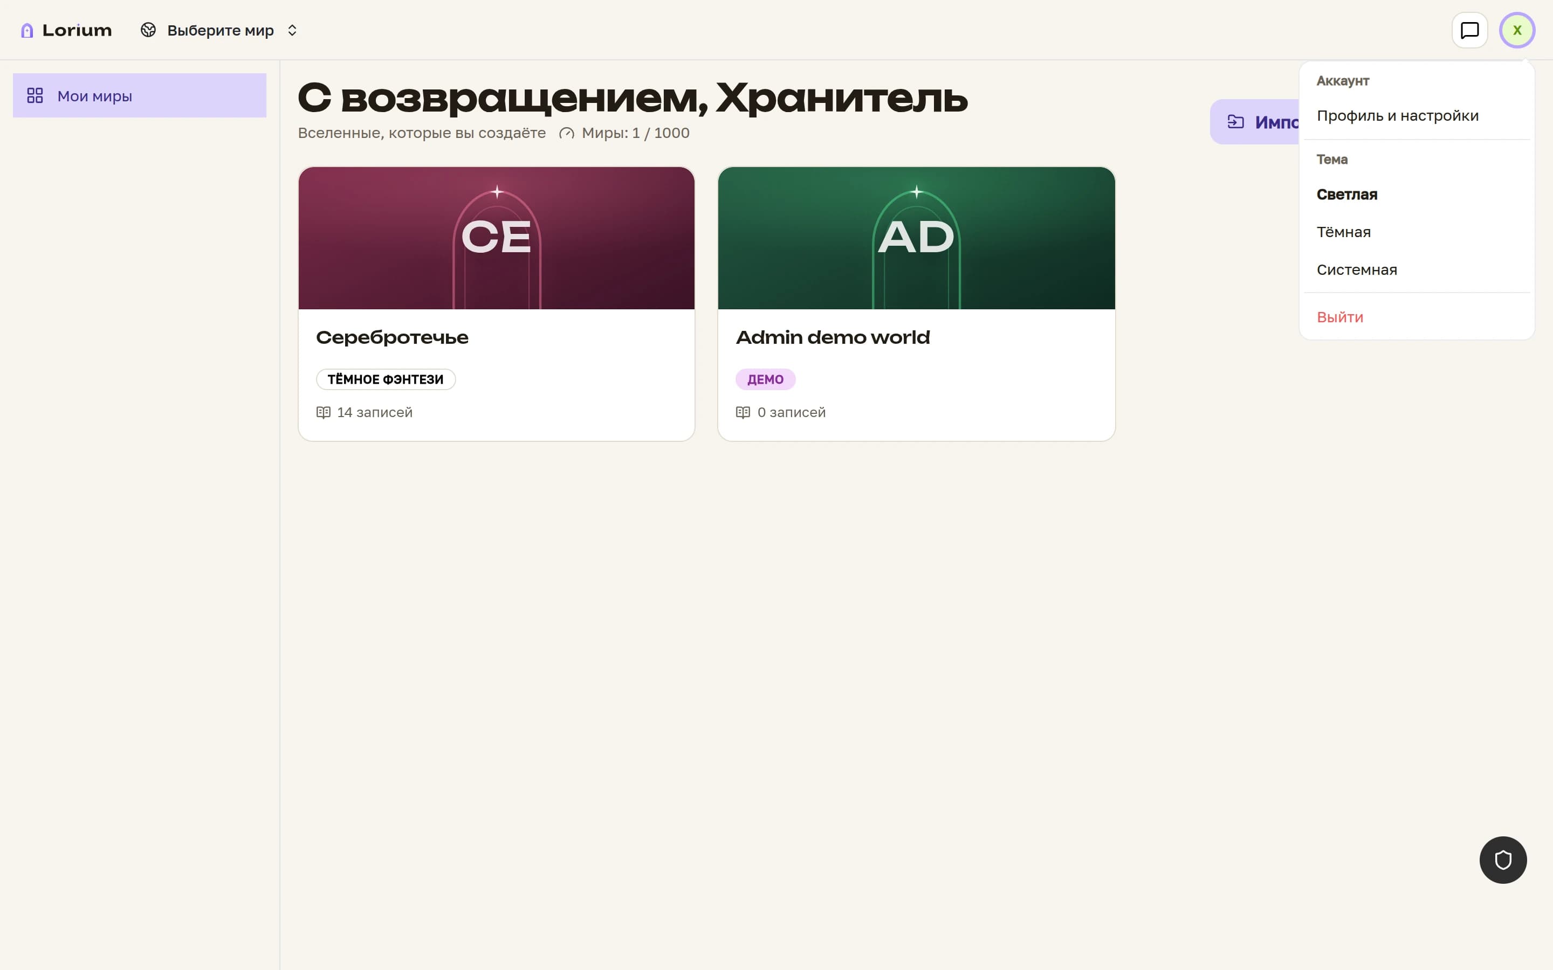The width and height of the screenshot is (1553, 970).
Task: Click the Admin demo world title
Action: click(x=833, y=337)
